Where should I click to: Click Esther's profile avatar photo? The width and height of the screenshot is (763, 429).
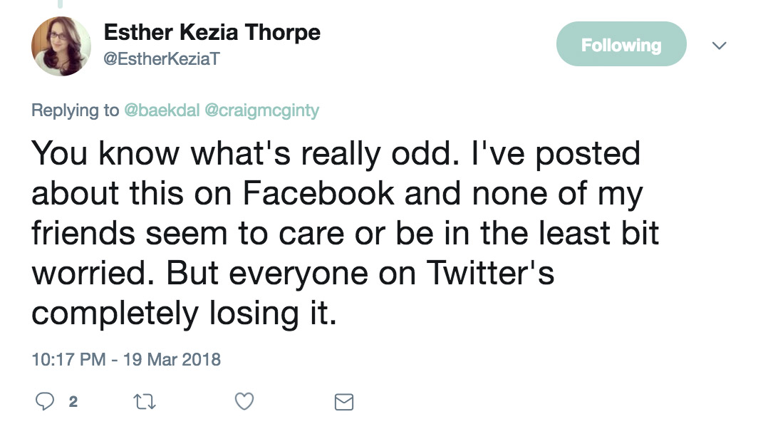point(61,46)
